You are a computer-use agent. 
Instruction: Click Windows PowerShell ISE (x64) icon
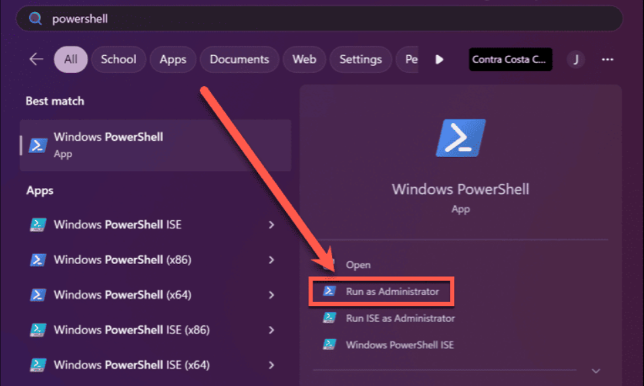point(38,365)
